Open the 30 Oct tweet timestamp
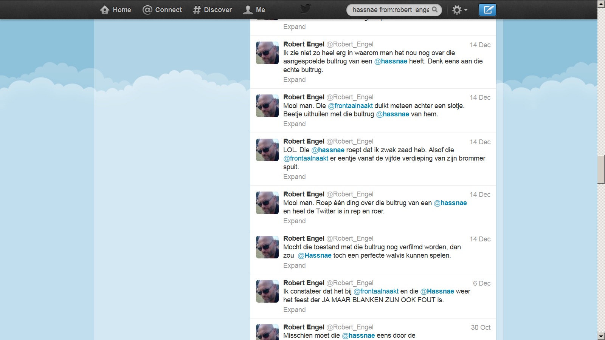 (481, 328)
